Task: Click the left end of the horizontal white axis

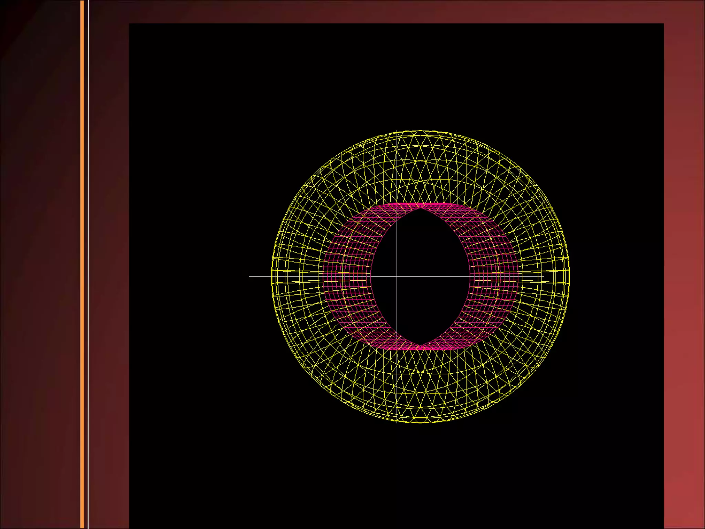Action: click(250, 276)
